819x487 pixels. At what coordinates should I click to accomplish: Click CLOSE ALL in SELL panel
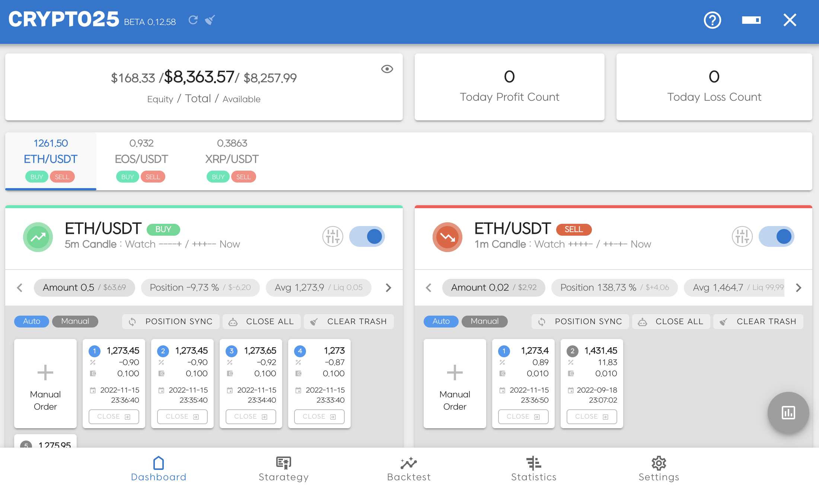[x=671, y=322]
